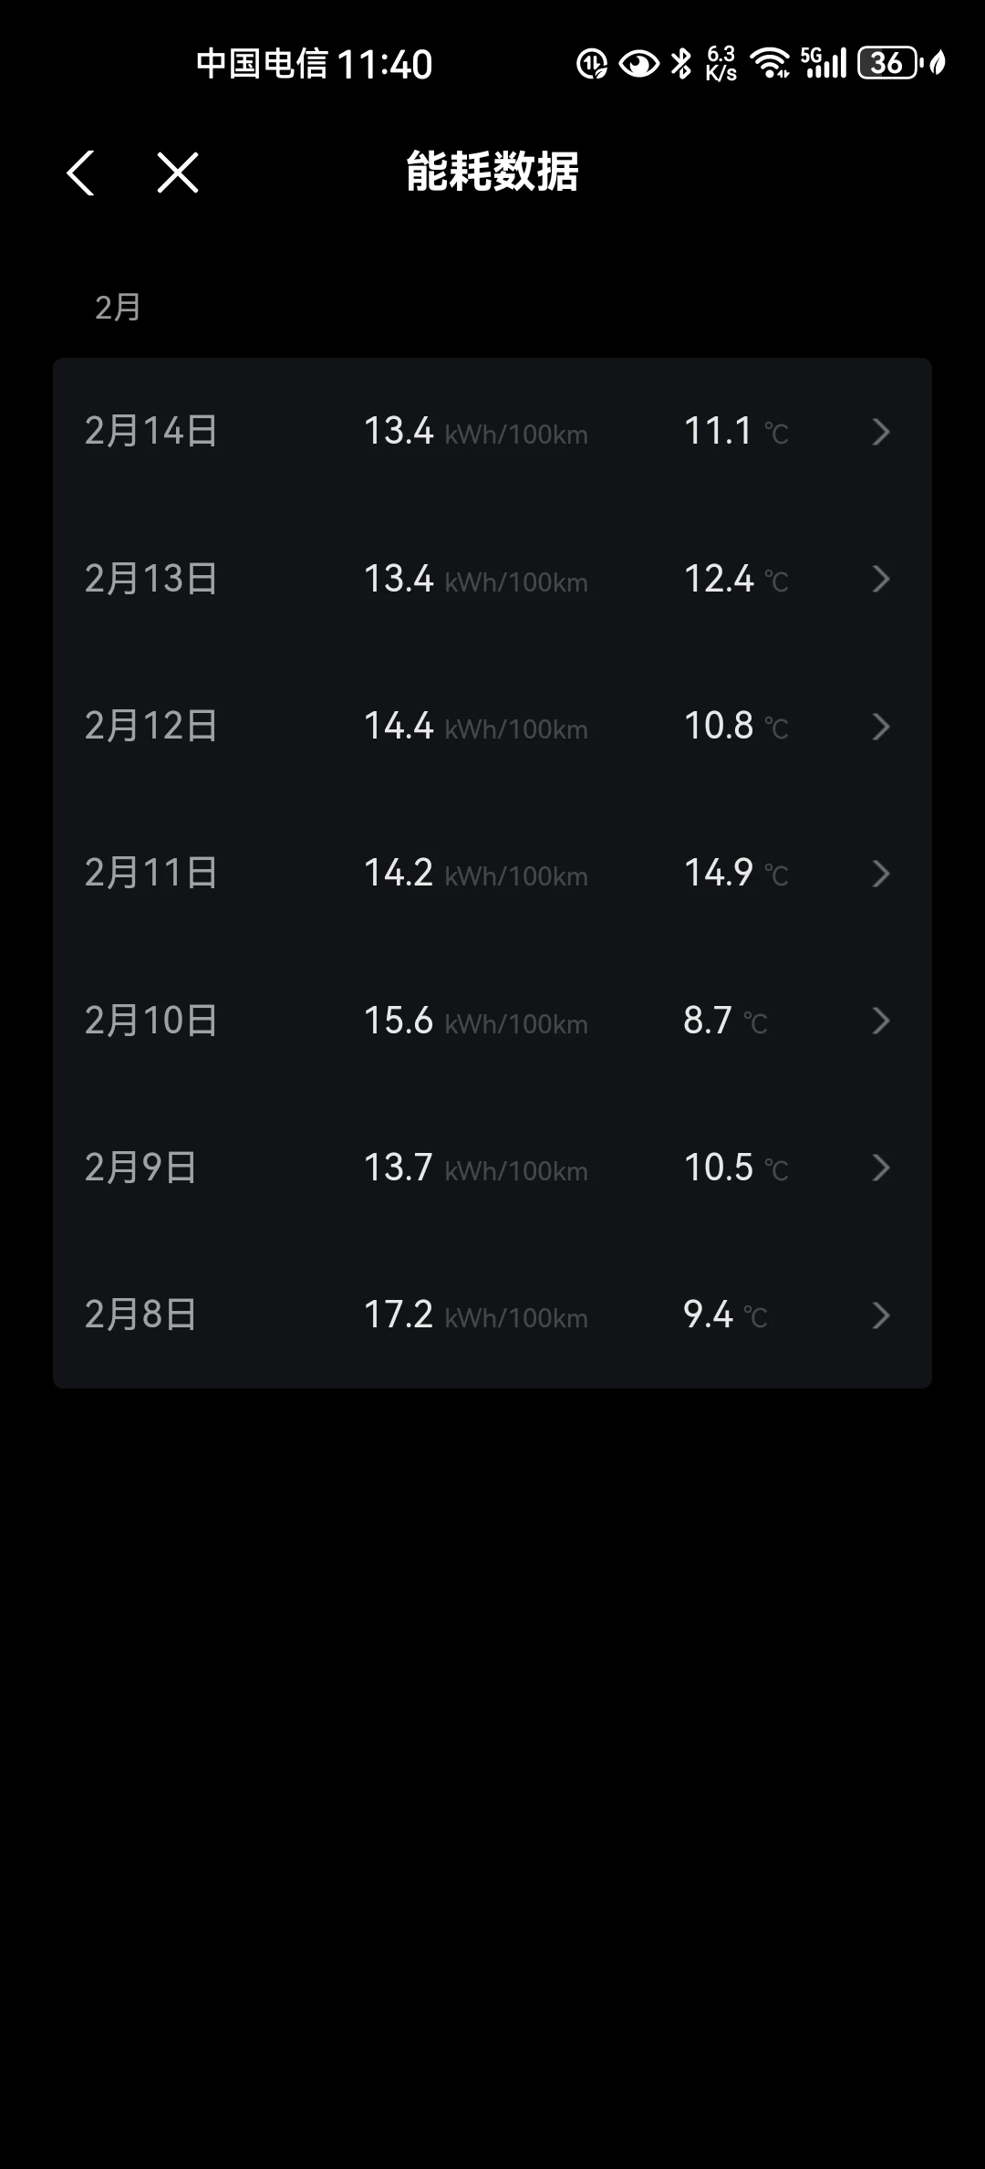Expand the 2月12日 entry chevron

(880, 727)
